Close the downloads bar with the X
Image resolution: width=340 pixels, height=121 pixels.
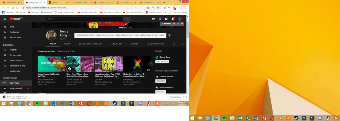click(186, 97)
